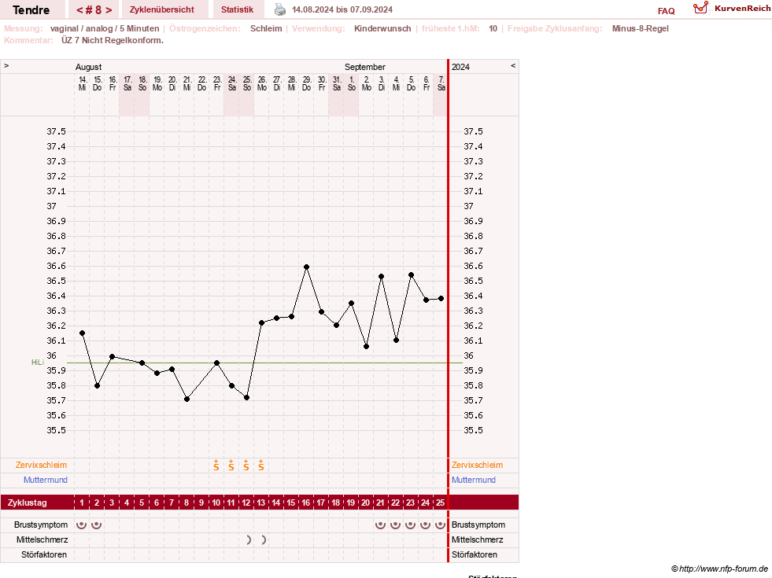Click breast symptom icon on cycle day 25

(440, 525)
